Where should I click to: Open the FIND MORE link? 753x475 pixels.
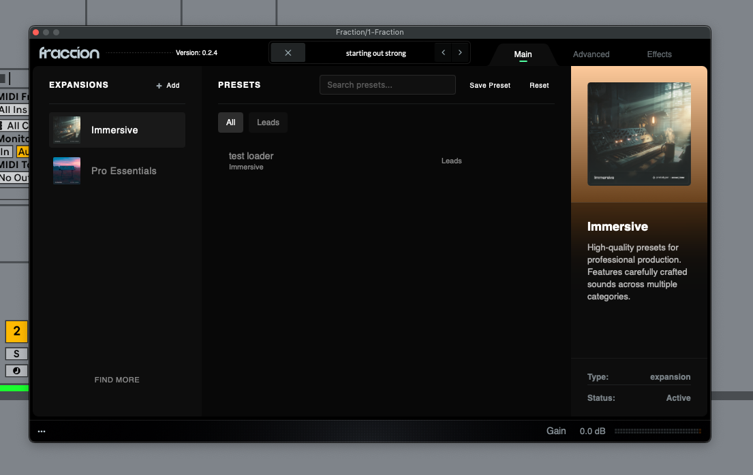pyautogui.click(x=117, y=380)
